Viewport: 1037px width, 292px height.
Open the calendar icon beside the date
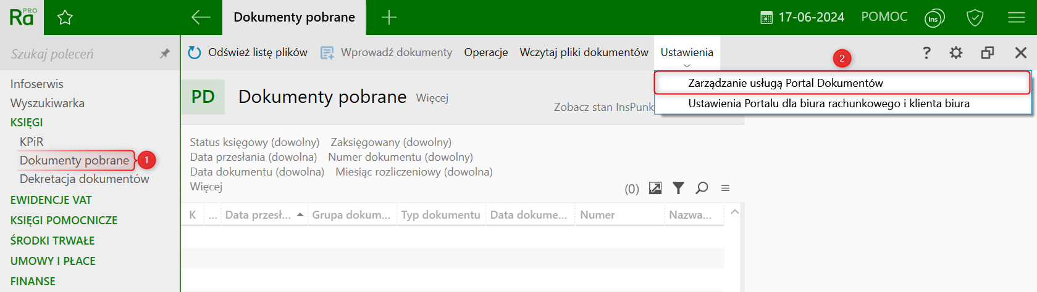(x=766, y=18)
